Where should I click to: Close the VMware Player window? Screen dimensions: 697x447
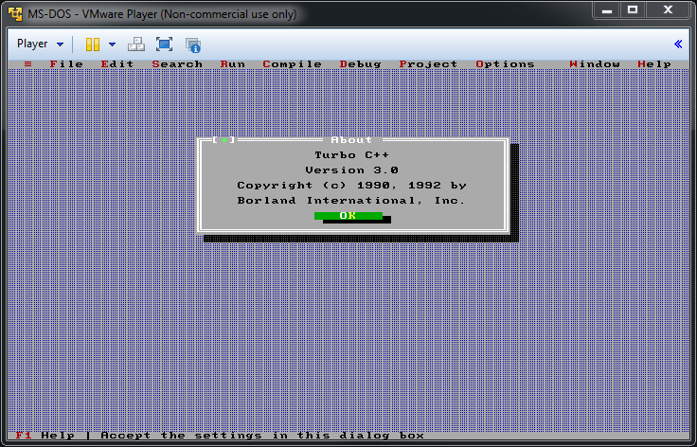point(668,9)
